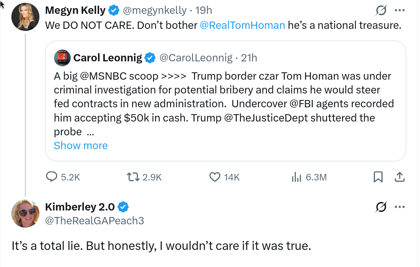
Task: Open the @TheRealGAPeach3 handle
Action: (94, 220)
